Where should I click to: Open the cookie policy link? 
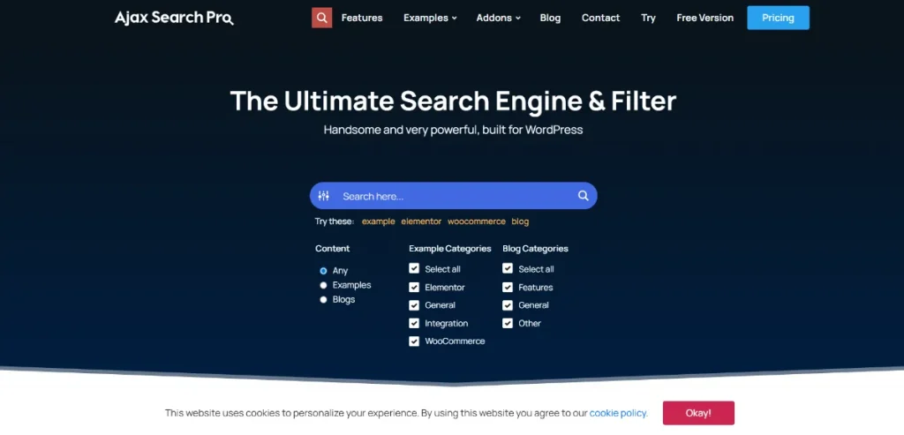(x=619, y=413)
